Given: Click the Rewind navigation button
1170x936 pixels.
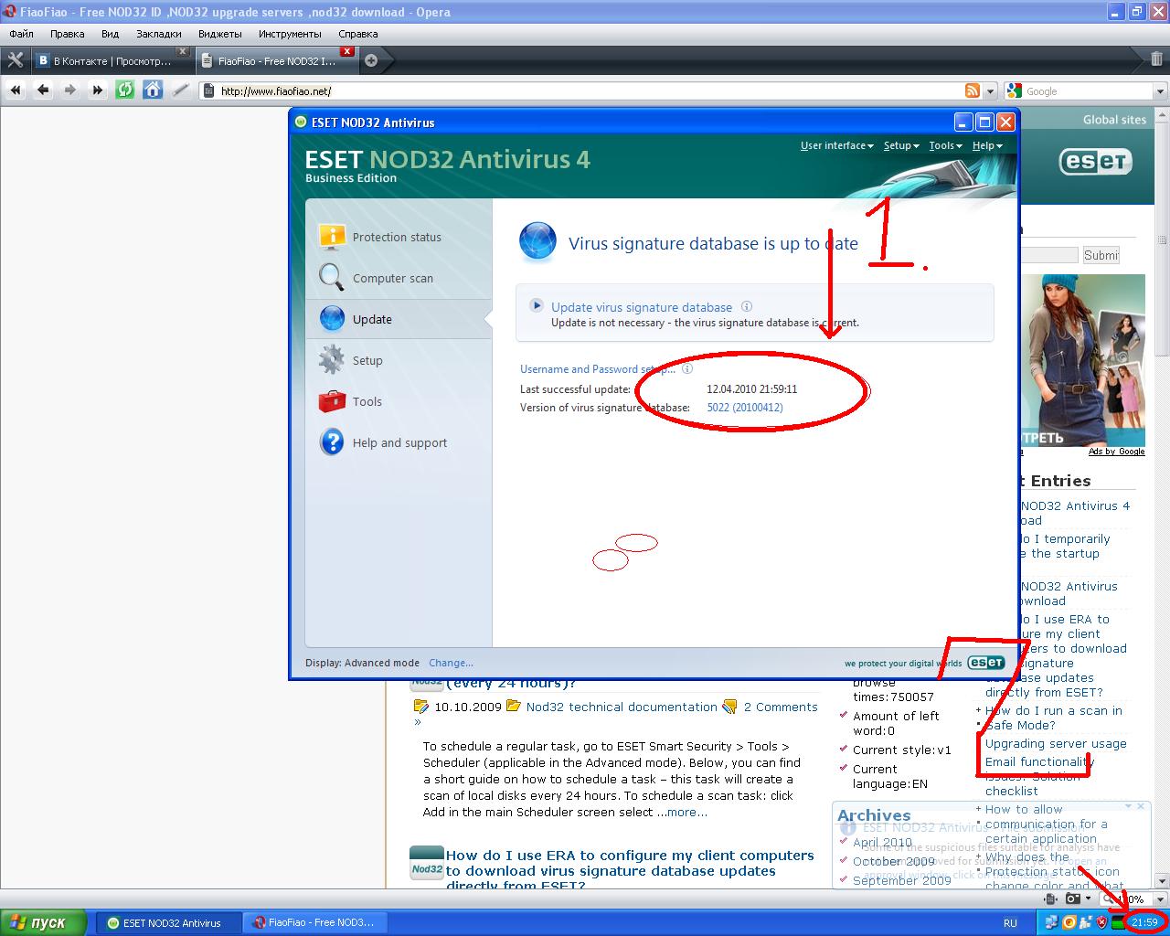Looking at the screenshot, I should click(x=16, y=90).
